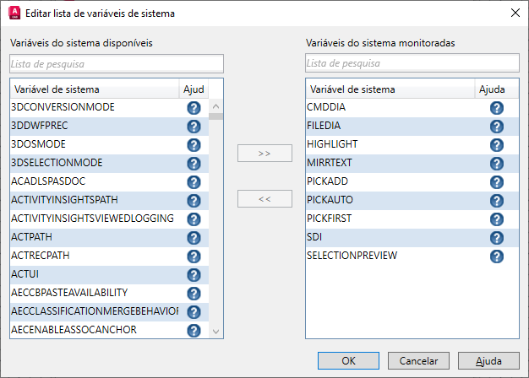Screen dimensions: 529x378
Task: Show help for PICKFIRST variable
Action: 497,219
